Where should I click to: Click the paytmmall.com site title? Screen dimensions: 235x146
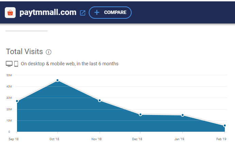coord(48,12)
